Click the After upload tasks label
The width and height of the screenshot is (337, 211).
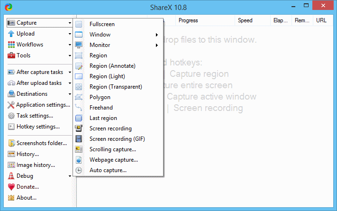39,83
